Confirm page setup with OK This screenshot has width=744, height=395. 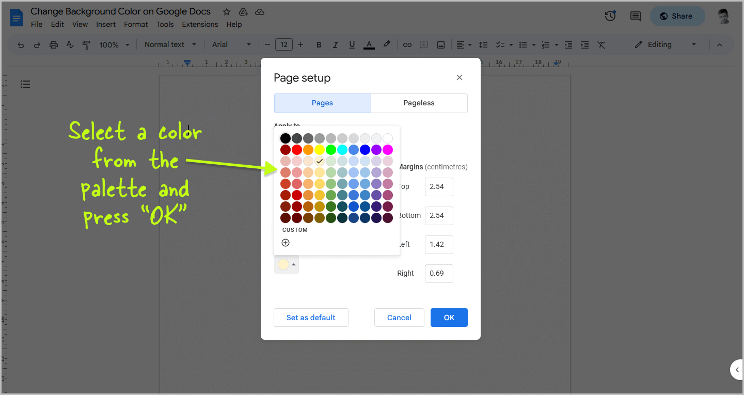click(x=449, y=318)
